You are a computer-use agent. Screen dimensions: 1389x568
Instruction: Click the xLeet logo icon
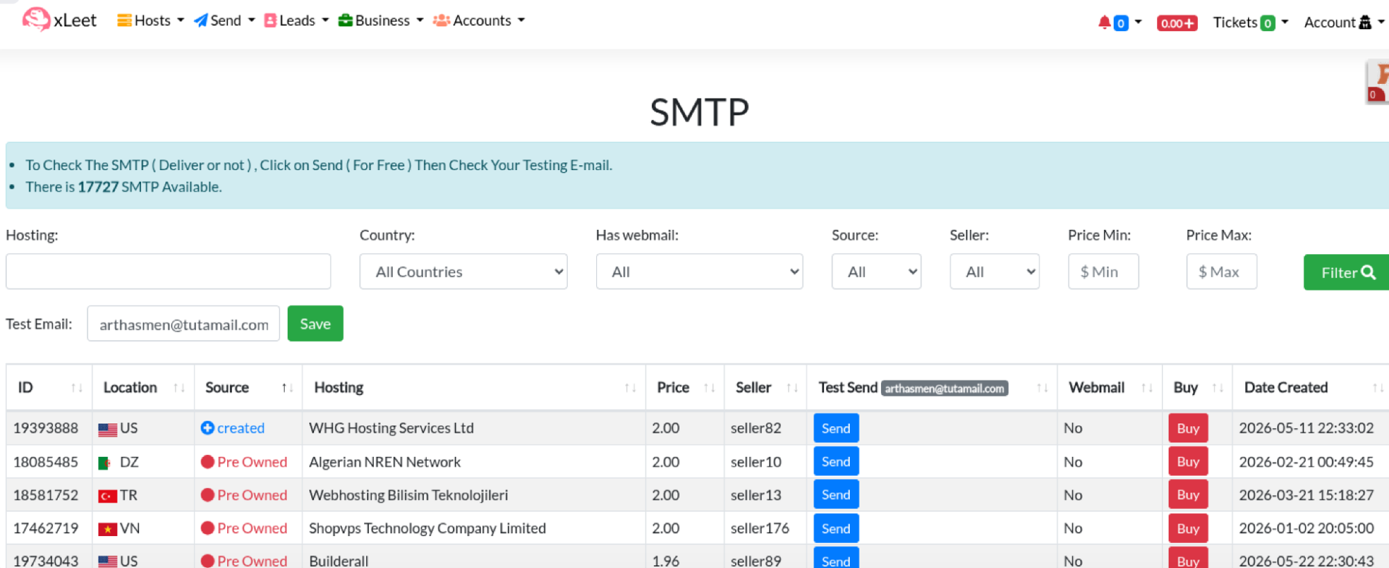pos(36,19)
